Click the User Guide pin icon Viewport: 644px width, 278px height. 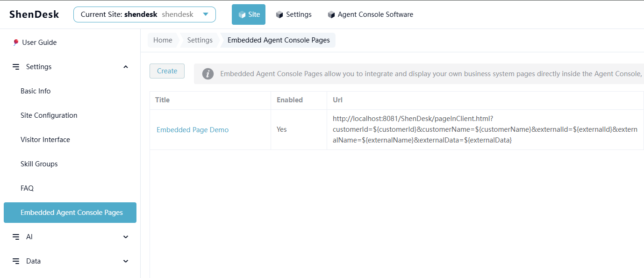click(x=16, y=43)
